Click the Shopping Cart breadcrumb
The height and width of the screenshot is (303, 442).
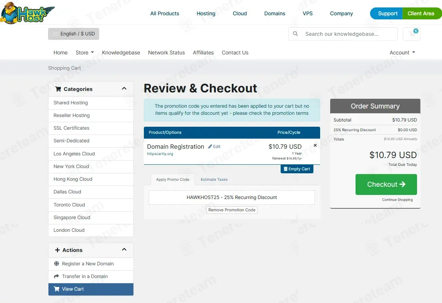pos(64,68)
